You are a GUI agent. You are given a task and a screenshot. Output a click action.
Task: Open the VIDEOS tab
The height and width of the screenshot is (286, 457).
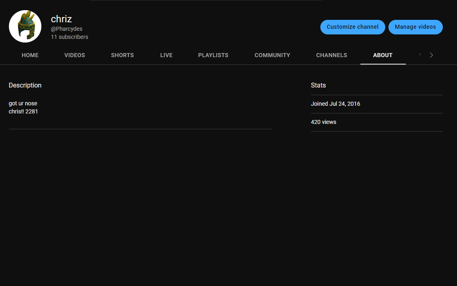tap(75, 55)
